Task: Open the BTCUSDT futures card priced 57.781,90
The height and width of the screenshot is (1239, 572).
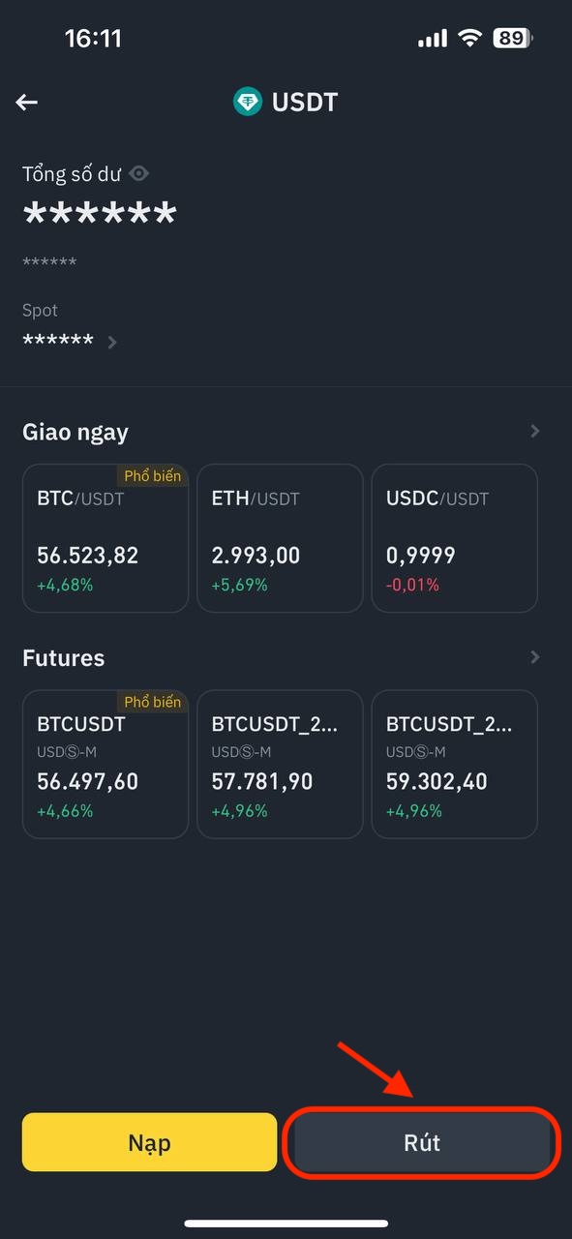Action: (280, 764)
